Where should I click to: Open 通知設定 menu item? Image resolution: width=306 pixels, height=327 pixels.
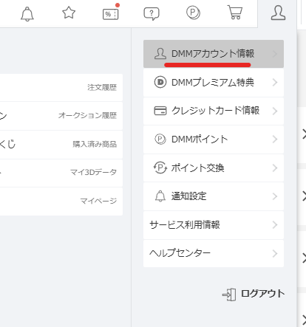(x=214, y=196)
